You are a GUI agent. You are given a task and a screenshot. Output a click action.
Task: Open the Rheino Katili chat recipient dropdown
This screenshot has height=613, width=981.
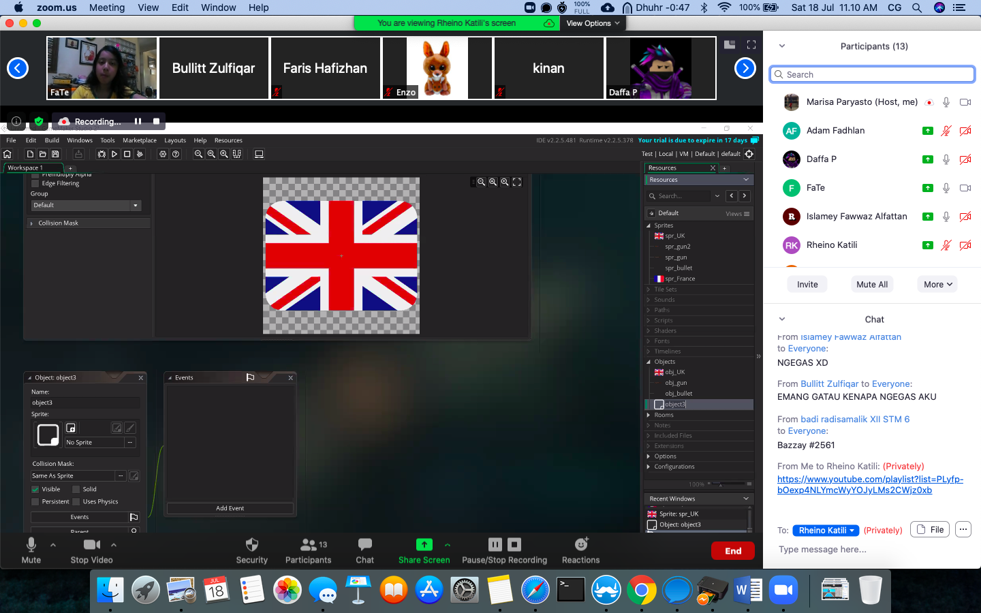point(826,530)
